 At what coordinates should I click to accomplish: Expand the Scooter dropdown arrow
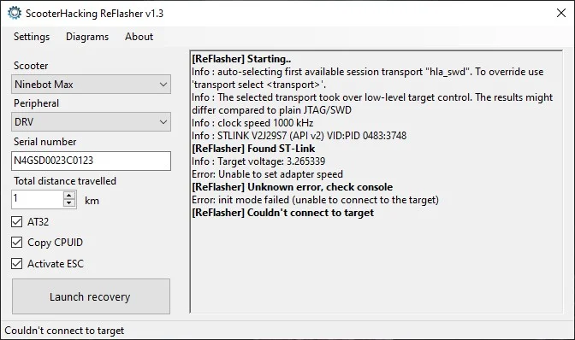pos(163,85)
